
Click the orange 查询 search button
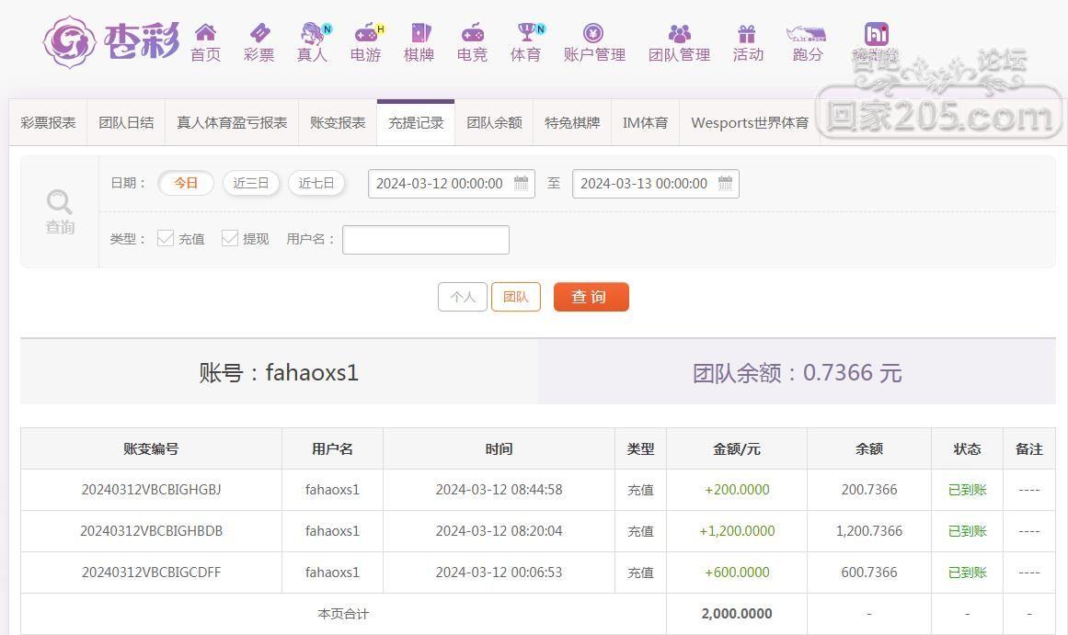tap(591, 297)
